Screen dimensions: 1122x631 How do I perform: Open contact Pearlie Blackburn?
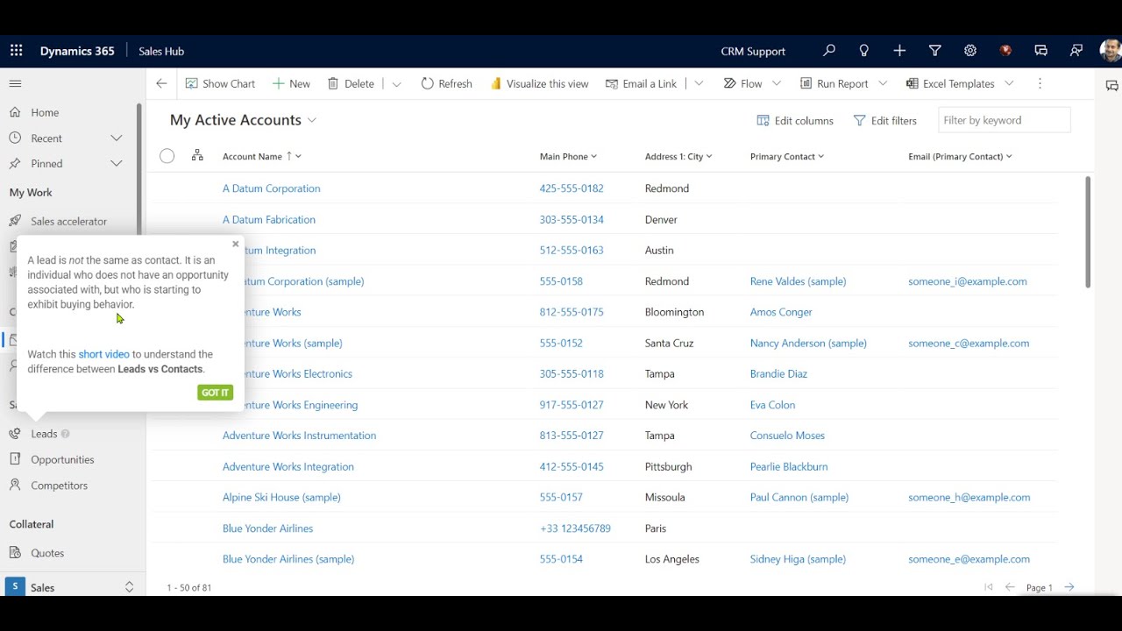point(789,466)
